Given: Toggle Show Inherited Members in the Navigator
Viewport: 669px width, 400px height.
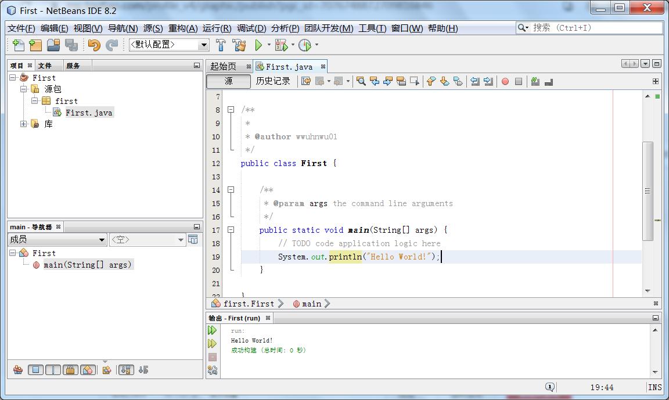Looking at the screenshot, I should pyautogui.click(x=17, y=370).
